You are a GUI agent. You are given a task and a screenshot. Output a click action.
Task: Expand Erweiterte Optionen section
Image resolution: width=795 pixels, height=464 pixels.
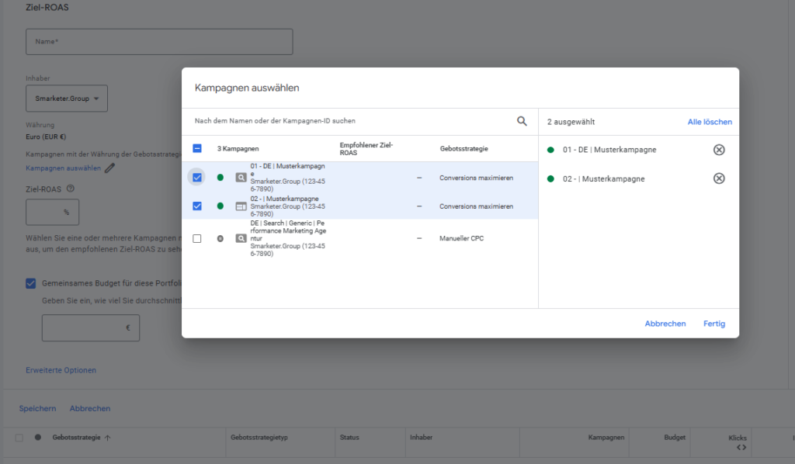[x=61, y=370]
